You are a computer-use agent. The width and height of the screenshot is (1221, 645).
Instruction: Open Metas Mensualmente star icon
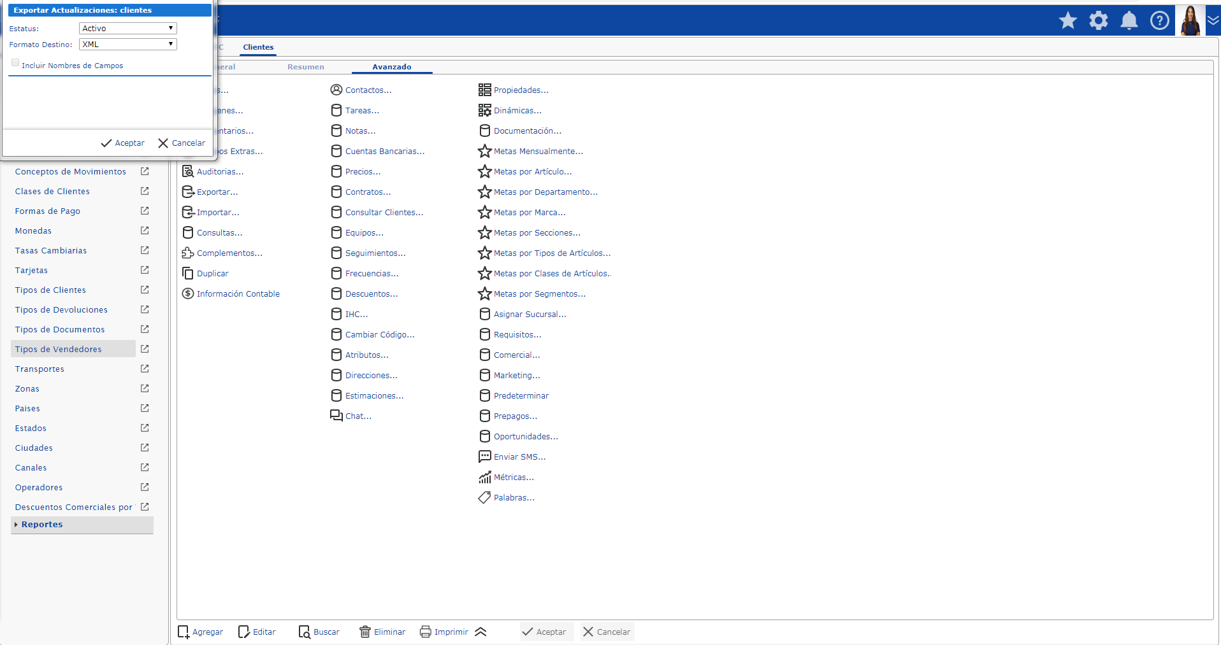[485, 151]
